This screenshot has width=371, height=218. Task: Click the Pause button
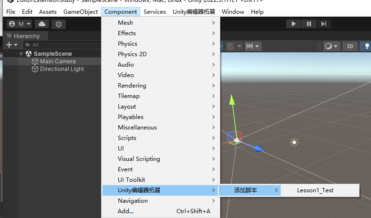pyautogui.click(x=309, y=24)
